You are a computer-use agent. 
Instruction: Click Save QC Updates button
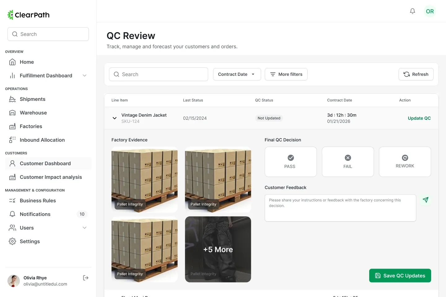coord(400,276)
